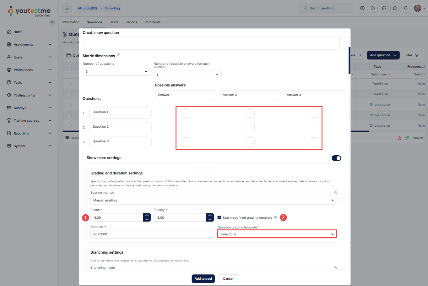Open Question grading template dropdown
The image size is (428, 286).
point(277,234)
